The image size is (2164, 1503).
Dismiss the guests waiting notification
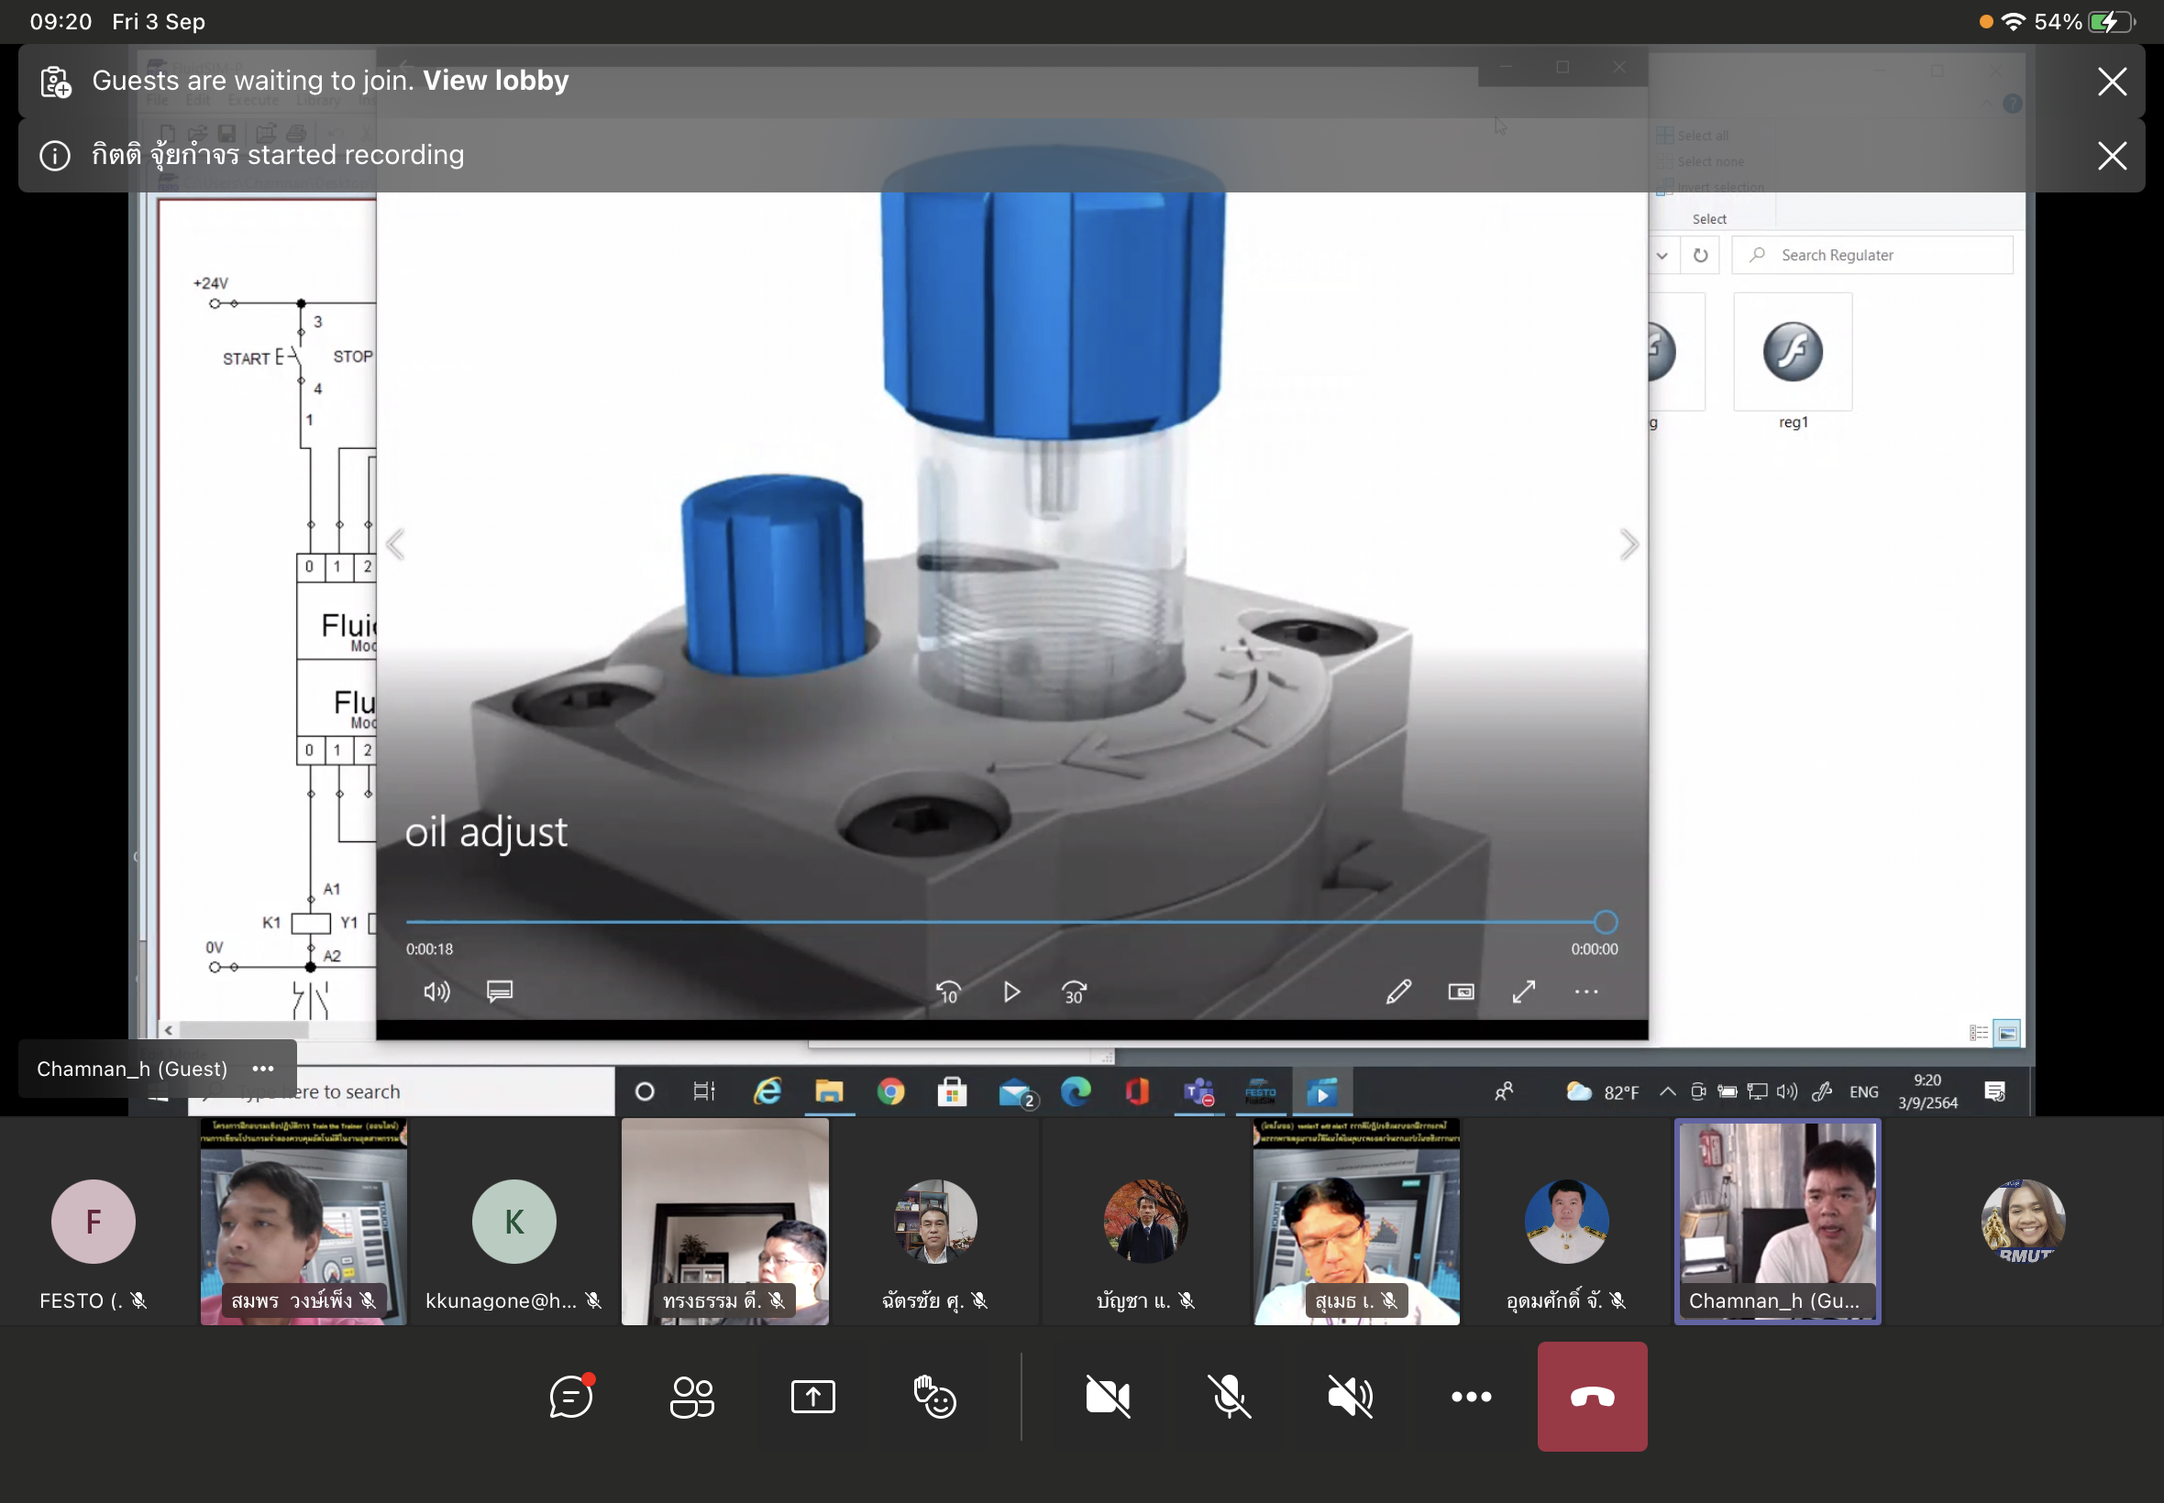[2112, 81]
